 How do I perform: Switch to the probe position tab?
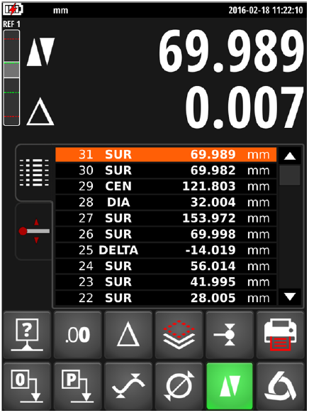click(34, 231)
